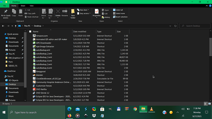Image resolution: width=212 pixels, height=119 pixels.
Task: Click the Cut scissors command
Action: [x=27, y=10]
